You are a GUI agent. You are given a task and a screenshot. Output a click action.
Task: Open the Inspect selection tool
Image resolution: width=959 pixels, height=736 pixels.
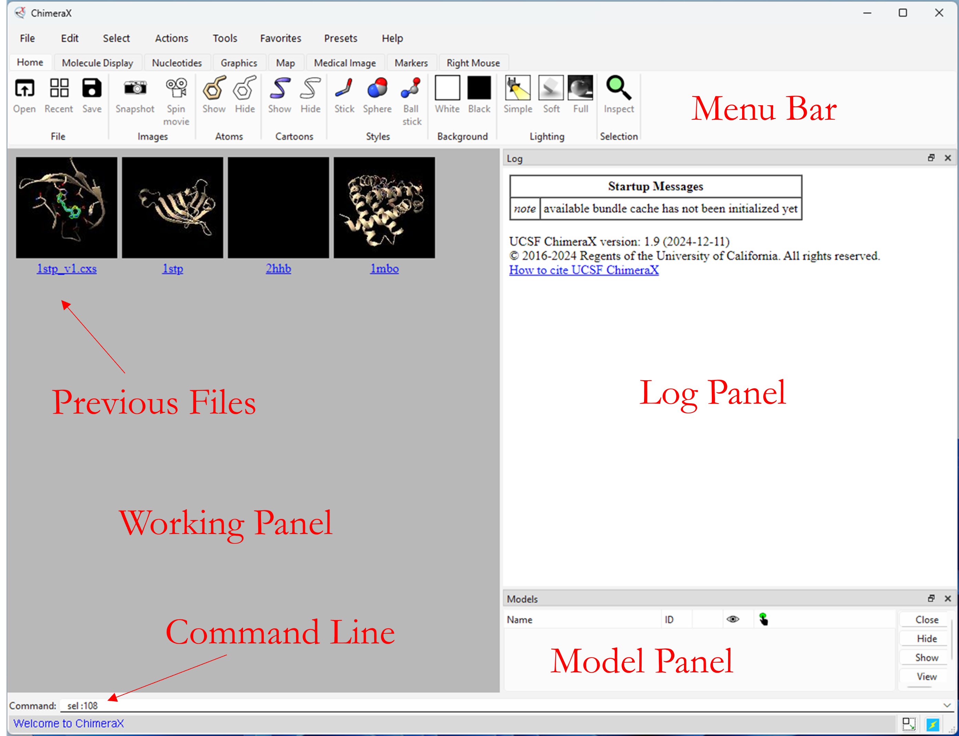tap(619, 89)
